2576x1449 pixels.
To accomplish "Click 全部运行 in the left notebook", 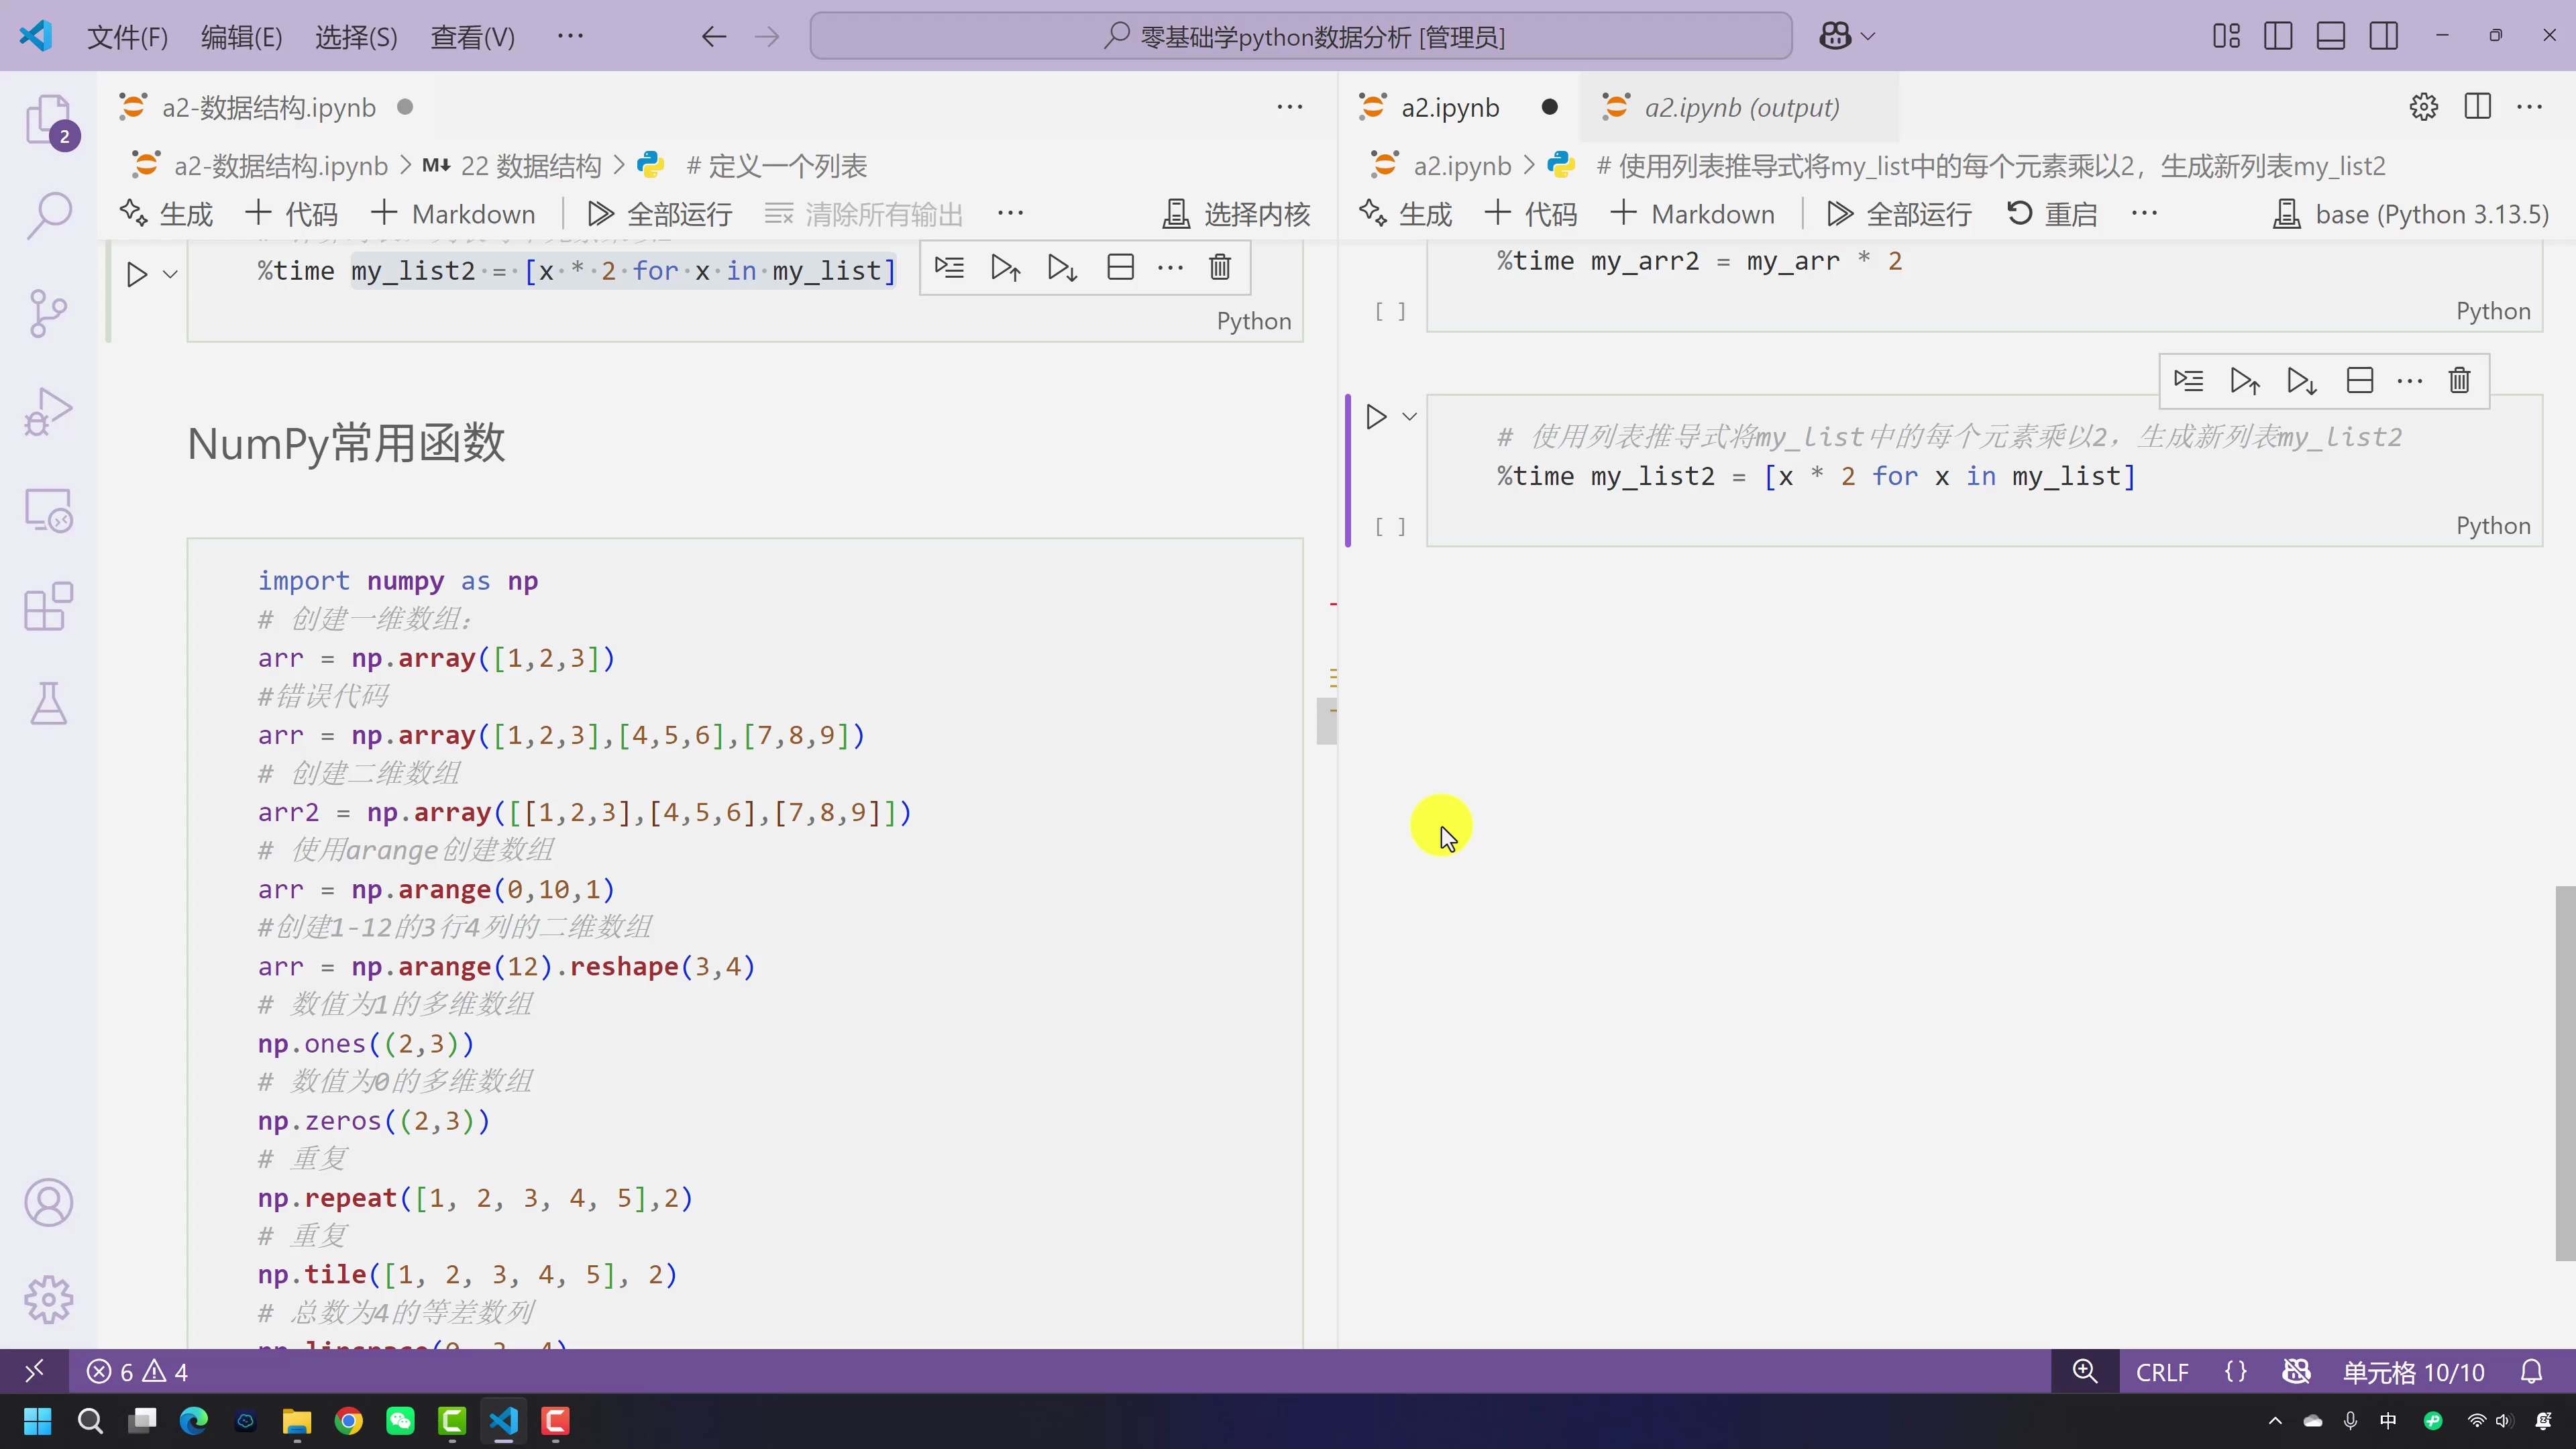I will pos(660,214).
